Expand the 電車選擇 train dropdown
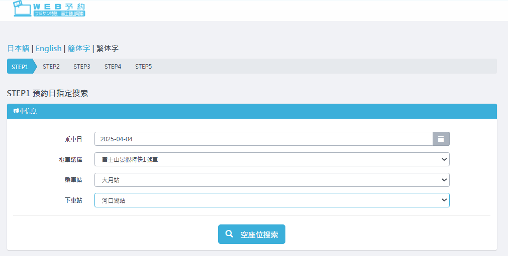The image size is (508, 256). (x=271, y=159)
